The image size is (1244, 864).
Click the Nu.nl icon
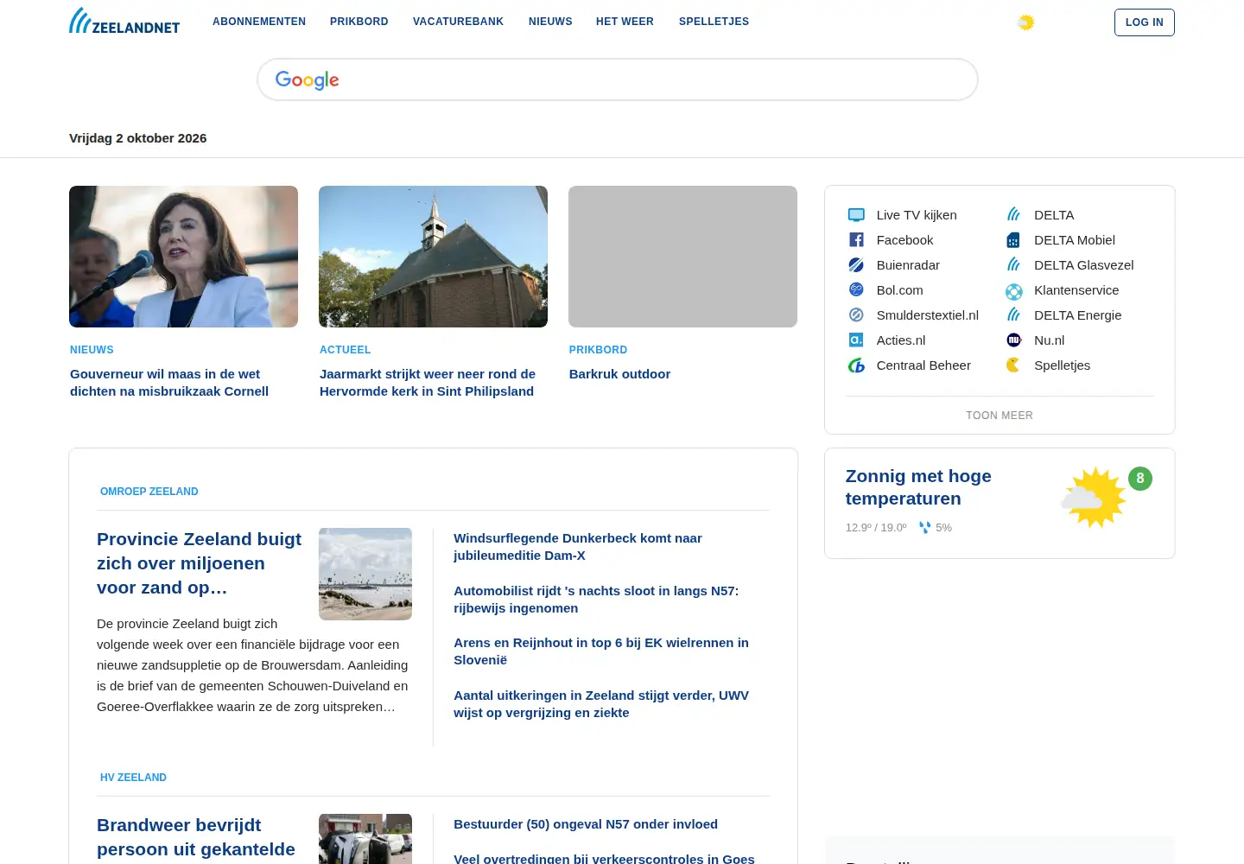[1014, 340]
